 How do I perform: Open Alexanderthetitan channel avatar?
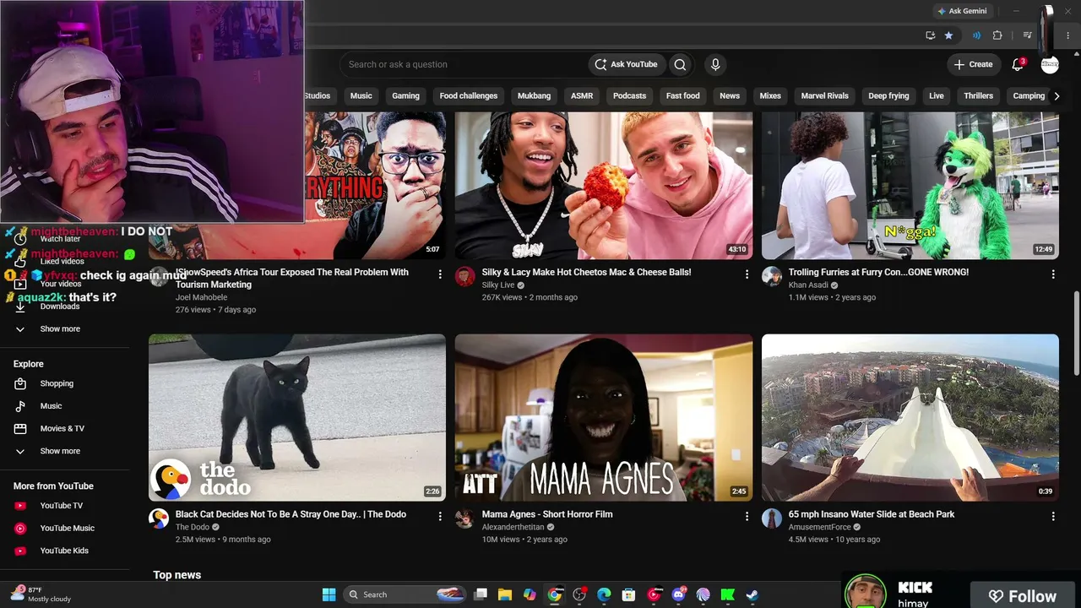(465, 518)
